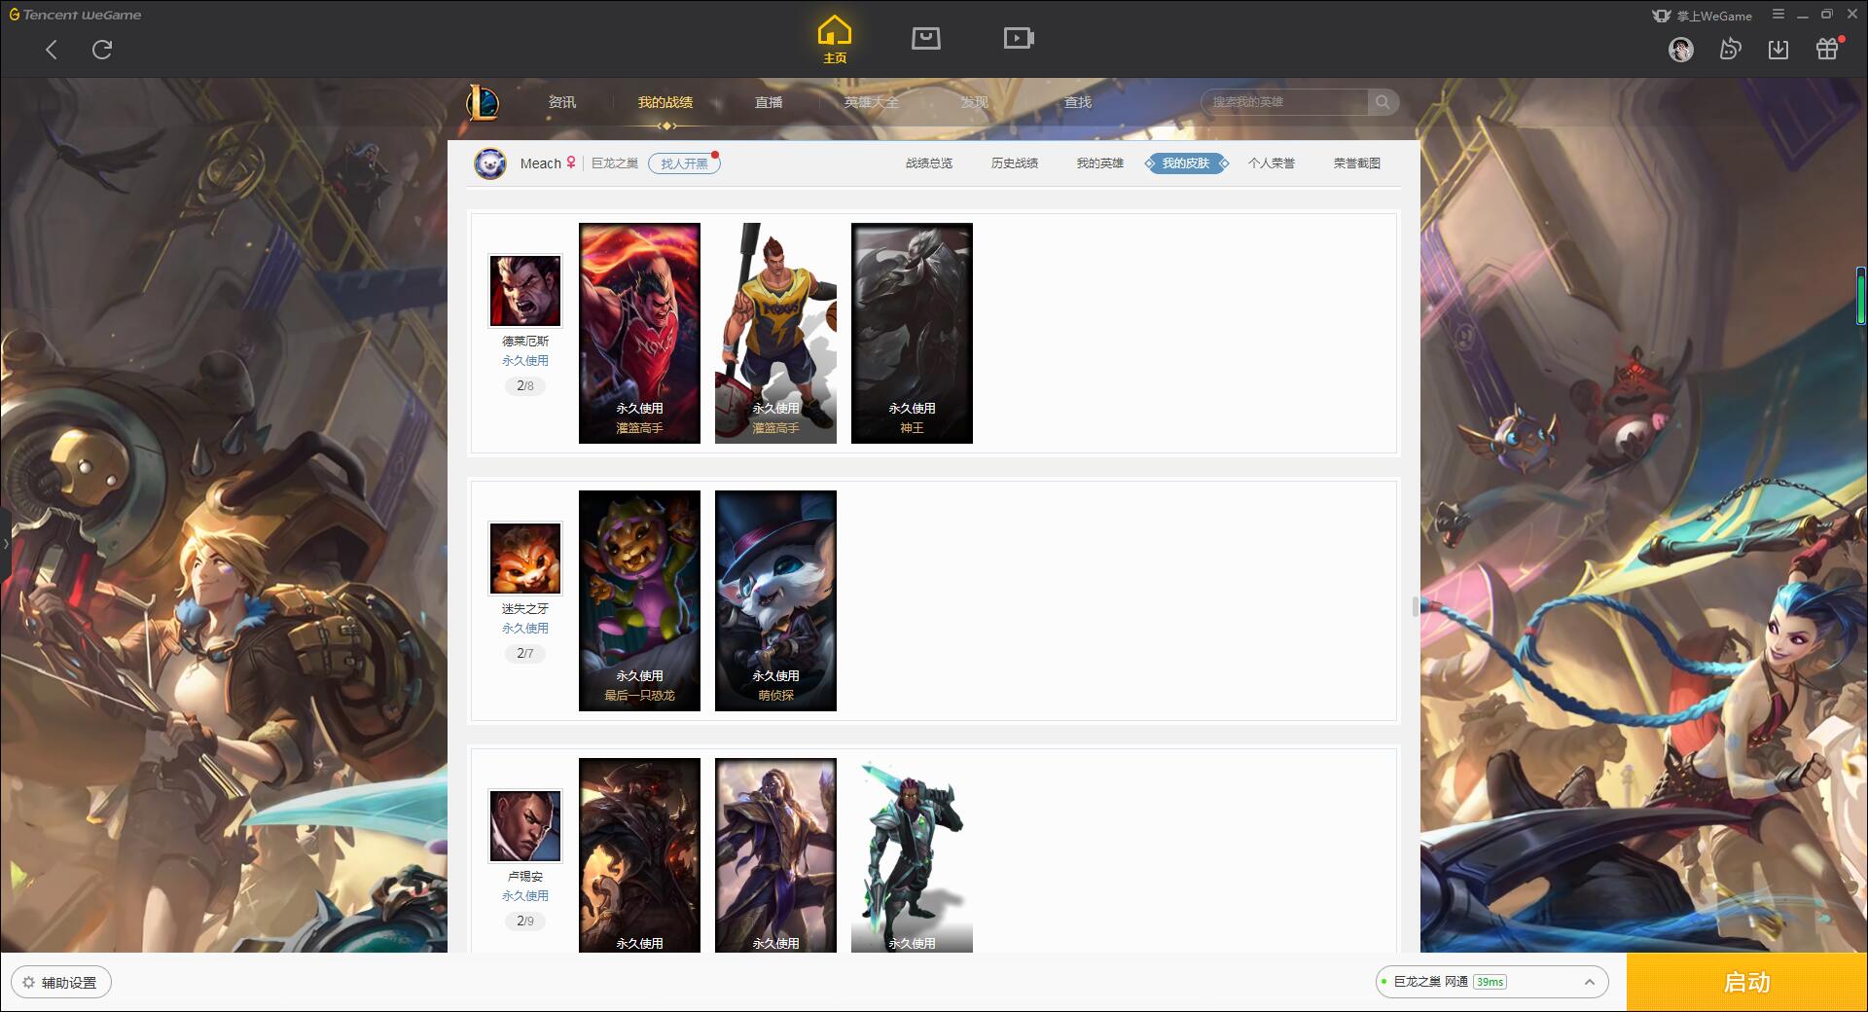Click the League of Legends logo
1868x1012 pixels.
(x=483, y=102)
